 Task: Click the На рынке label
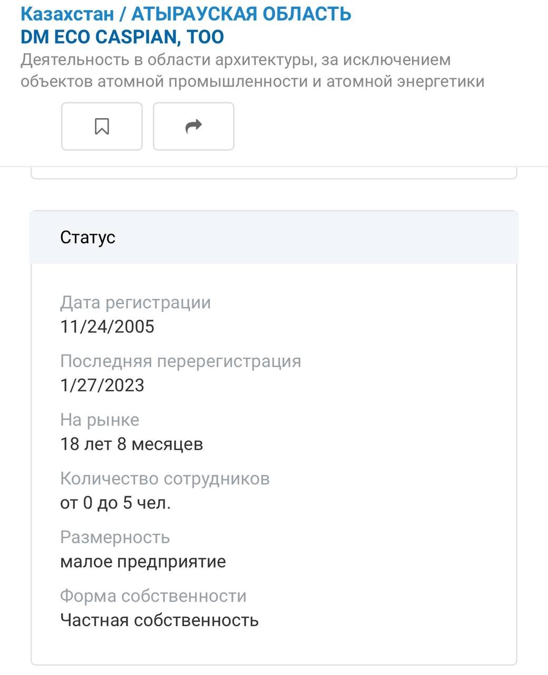coord(100,420)
